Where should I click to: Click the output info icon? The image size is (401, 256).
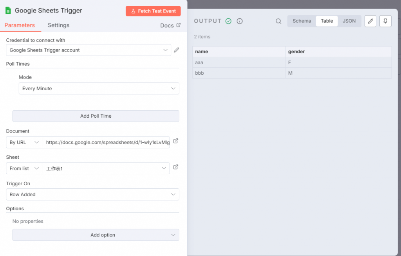[240, 21]
